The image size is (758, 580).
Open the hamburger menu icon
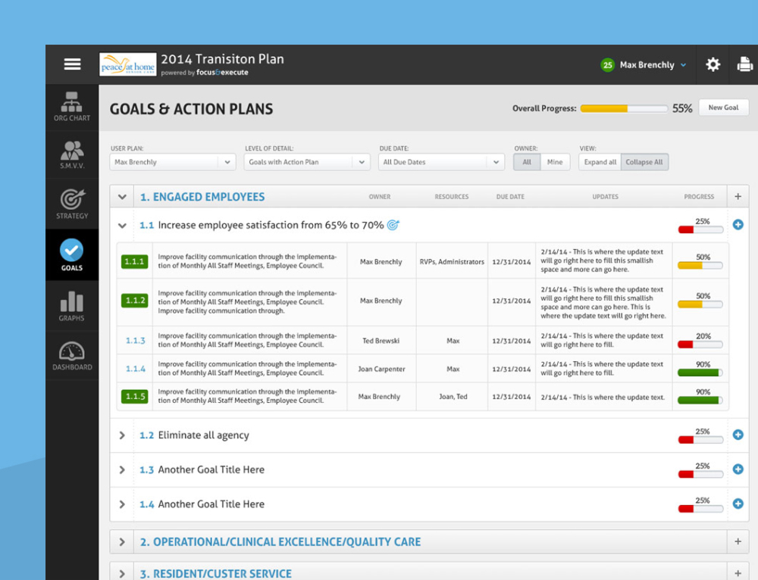72,65
